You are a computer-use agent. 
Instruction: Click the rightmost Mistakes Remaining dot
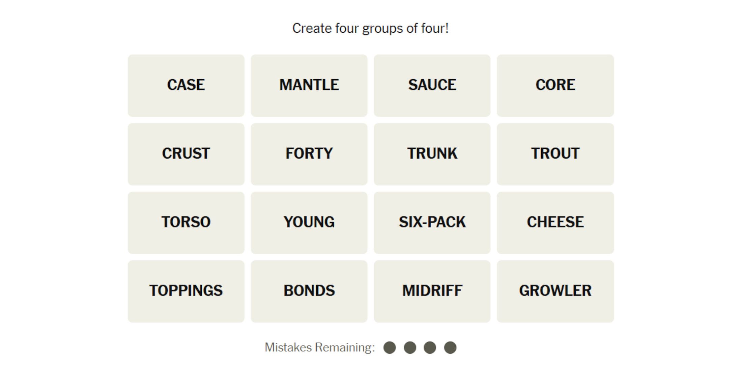450,347
